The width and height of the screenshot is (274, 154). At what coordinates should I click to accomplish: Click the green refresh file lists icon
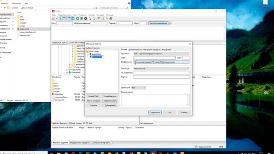(77, 18)
